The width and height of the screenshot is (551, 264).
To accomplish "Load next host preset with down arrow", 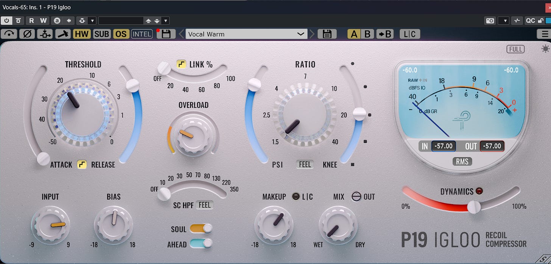I will 157,21.
